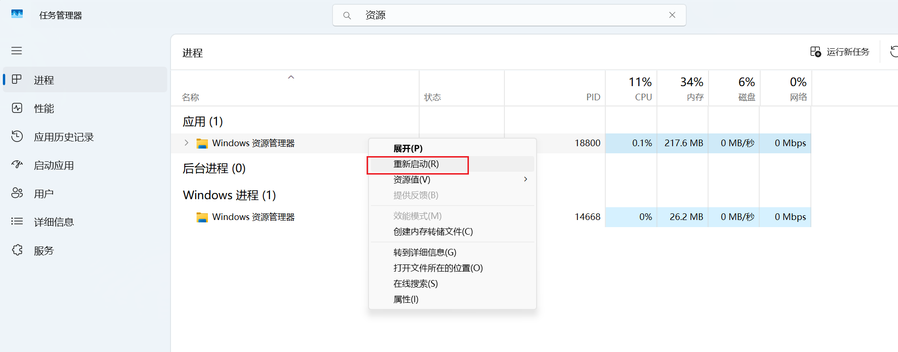
Task: Click PID value 18800
Action: click(587, 143)
